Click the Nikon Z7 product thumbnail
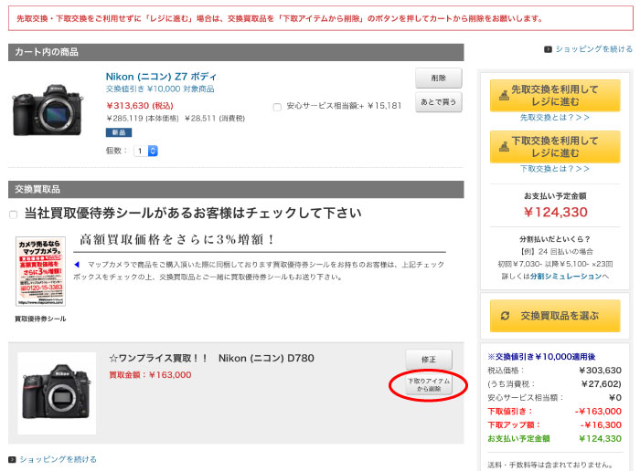This screenshot has height=471, width=640. click(48, 110)
